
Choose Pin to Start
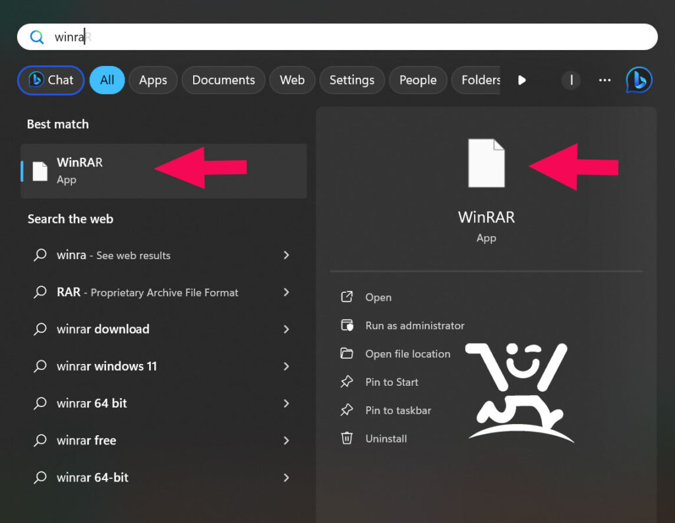392,382
